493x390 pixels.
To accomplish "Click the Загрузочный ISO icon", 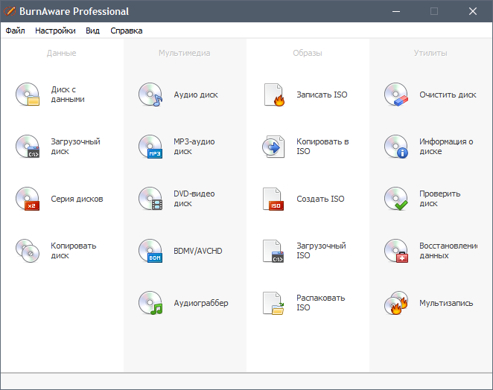I will tap(273, 251).
